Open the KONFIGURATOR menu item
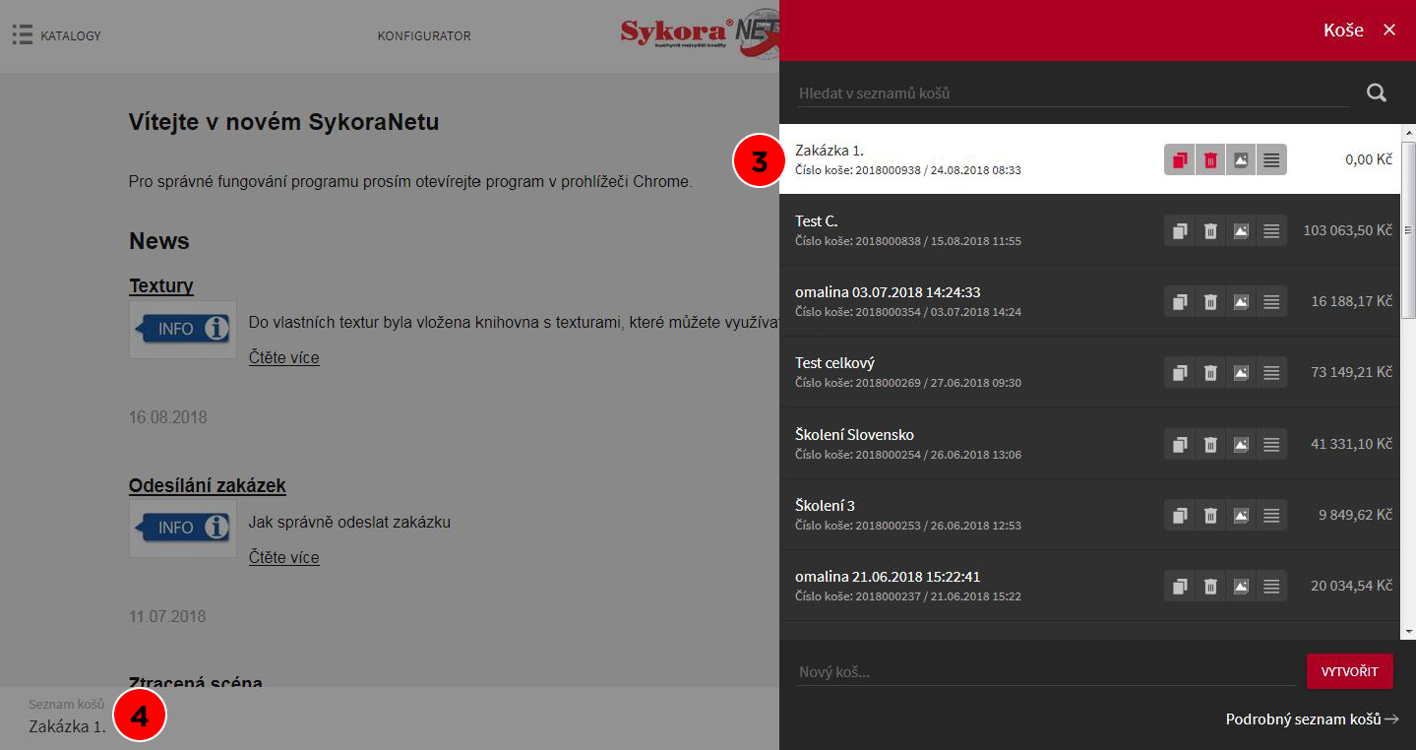The width and height of the screenshot is (1416, 750). click(x=424, y=36)
